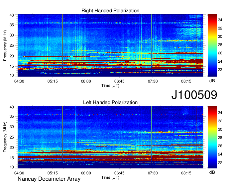Click the 05:15 tick label on top plot
The height and width of the screenshot is (183, 226).
click(53, 81)
